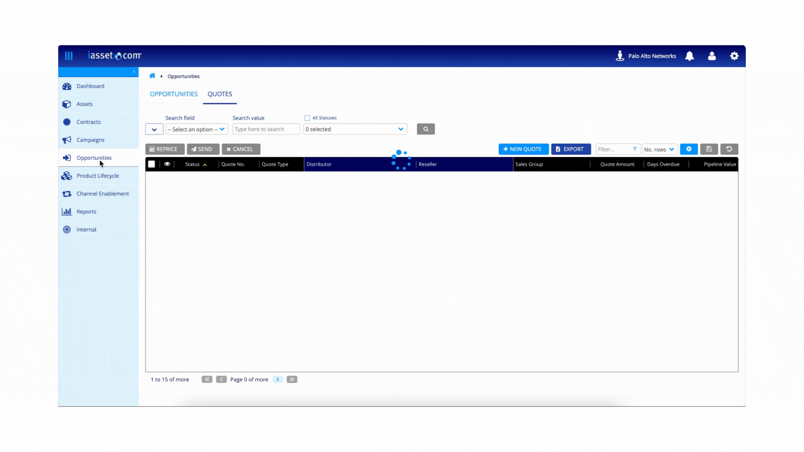Click the Palo Alto Networks account selector
The height and width of the screenshot is (452, 804).
pyautogui.click(x=646, y=56)
